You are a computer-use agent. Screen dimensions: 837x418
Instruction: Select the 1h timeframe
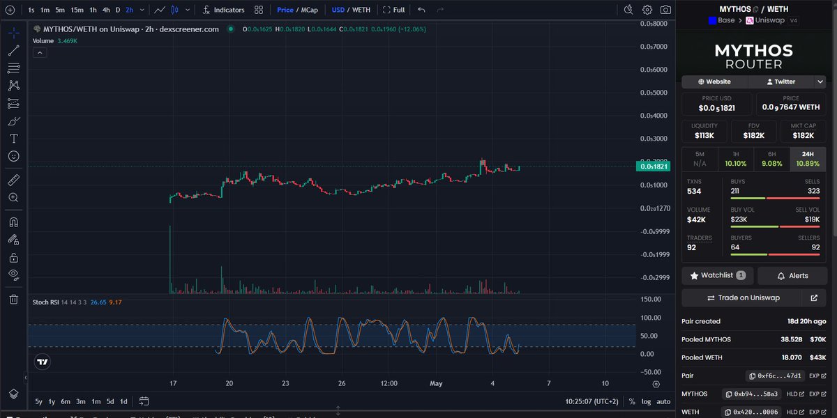(x=93, y=10)
